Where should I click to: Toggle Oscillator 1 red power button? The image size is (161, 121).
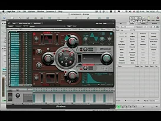tap(34, 34)
